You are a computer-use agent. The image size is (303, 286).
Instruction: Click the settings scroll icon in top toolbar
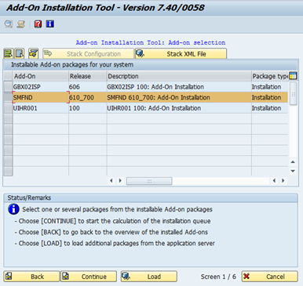(x=21, y=24)
